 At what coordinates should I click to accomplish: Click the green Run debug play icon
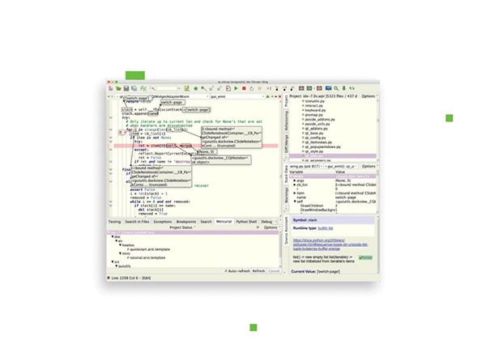pos(237,88)
